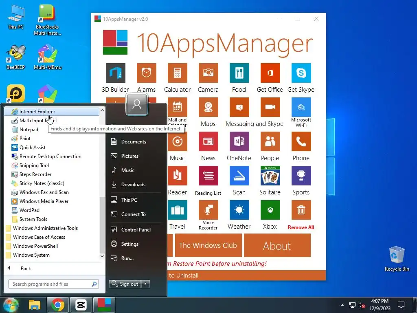This screenshot has height=313, width=417.
Task: Open Notepad from the programs list
Action: point(52,130)
